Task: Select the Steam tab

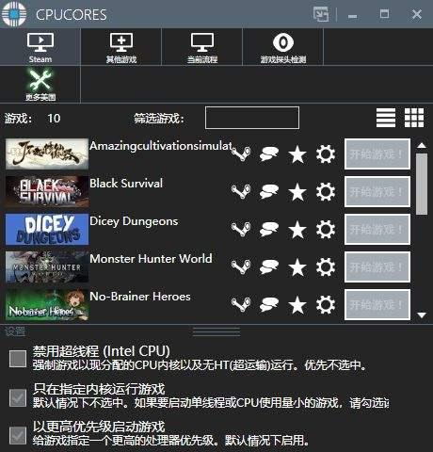Action: tap(40, 47)
